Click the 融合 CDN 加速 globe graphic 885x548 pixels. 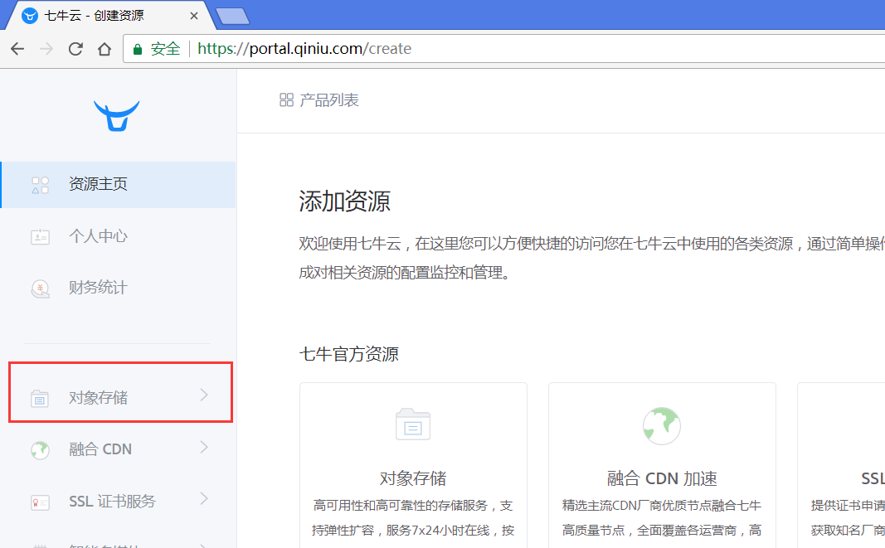point(661,425)
